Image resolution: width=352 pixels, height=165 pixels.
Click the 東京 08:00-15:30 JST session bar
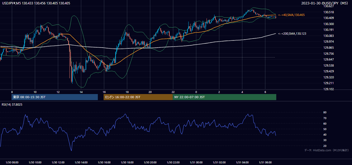point(55,97)
